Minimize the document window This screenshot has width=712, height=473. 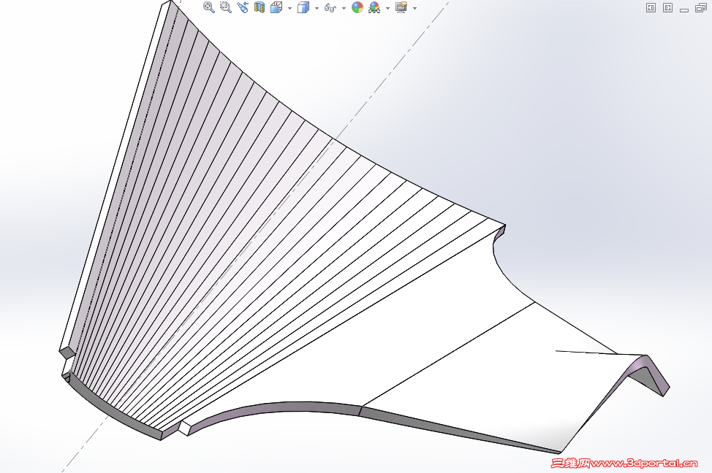(684, 9)
